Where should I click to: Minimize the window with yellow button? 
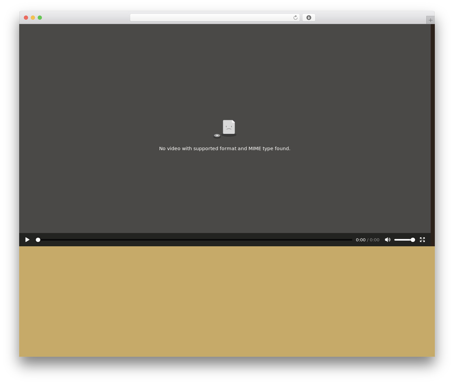point(33,18)
